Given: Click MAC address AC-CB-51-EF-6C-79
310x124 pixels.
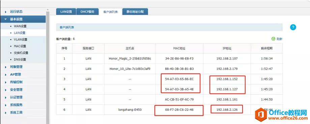Looking at the screenshot, I should tap(179, 99).
